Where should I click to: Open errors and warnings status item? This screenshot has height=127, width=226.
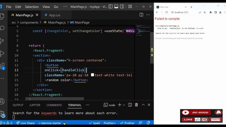coord(6,123)
